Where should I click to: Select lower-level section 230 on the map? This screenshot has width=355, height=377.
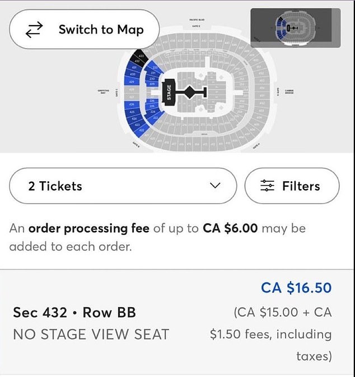(x=151, y=78)
